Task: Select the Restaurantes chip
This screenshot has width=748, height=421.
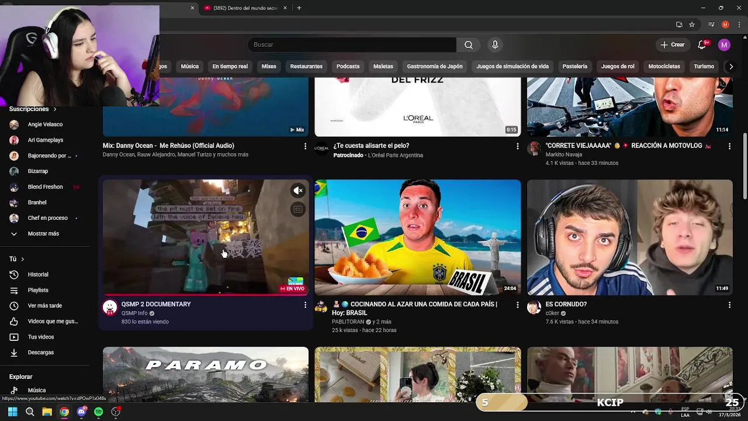Action: tap(306, 67)
